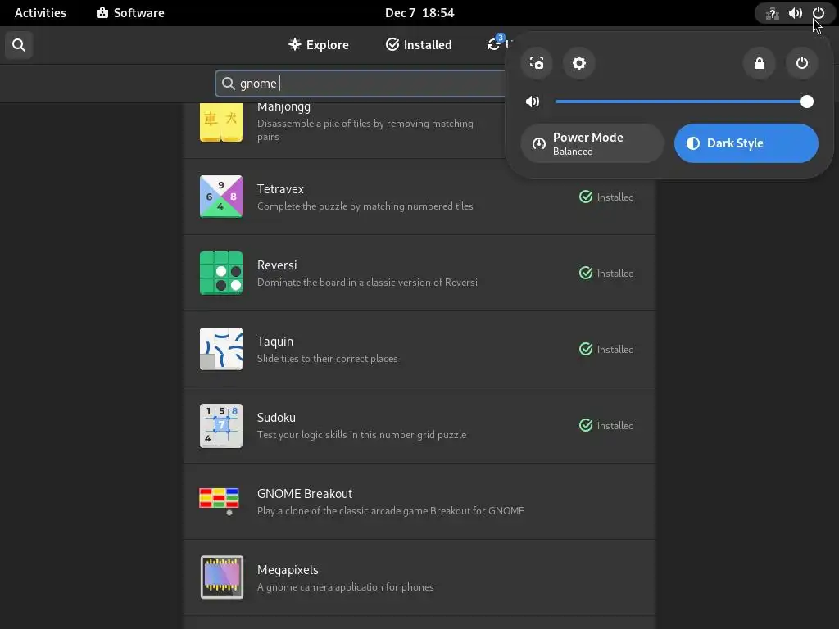Open the Mahjongg app icon
The height and width of the screenshot is (629, 839).
click(221, 123)
